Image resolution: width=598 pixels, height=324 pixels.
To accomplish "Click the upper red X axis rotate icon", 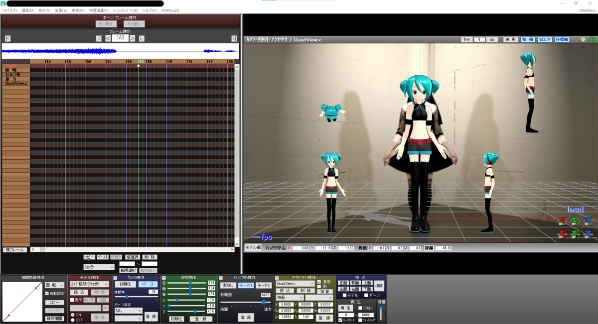I will click(x=563, y=220).
